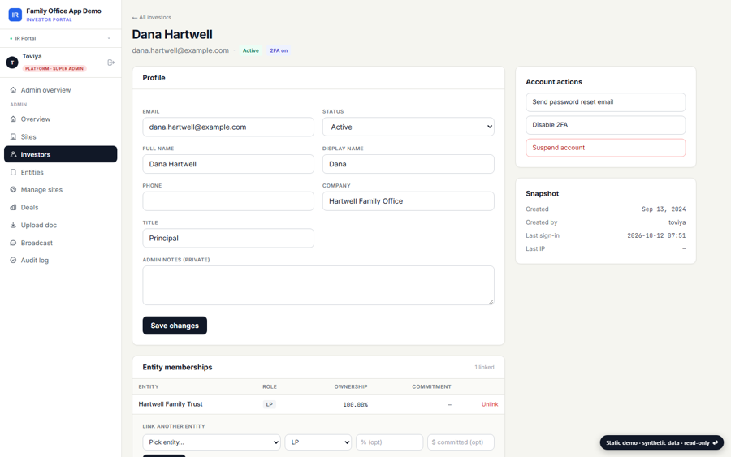This screenshot has width=731, height=457.
Task: Click the Full name field
Action: (x=228, y=164)
